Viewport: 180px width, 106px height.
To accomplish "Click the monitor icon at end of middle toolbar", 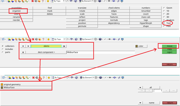I will tap(122, 39).
